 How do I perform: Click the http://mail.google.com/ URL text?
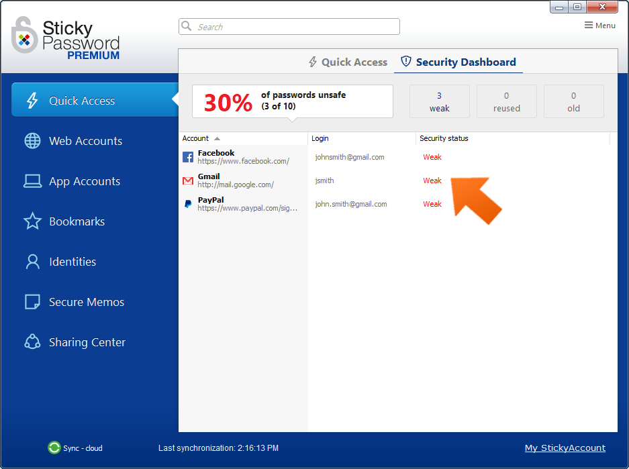coord(236,185)
